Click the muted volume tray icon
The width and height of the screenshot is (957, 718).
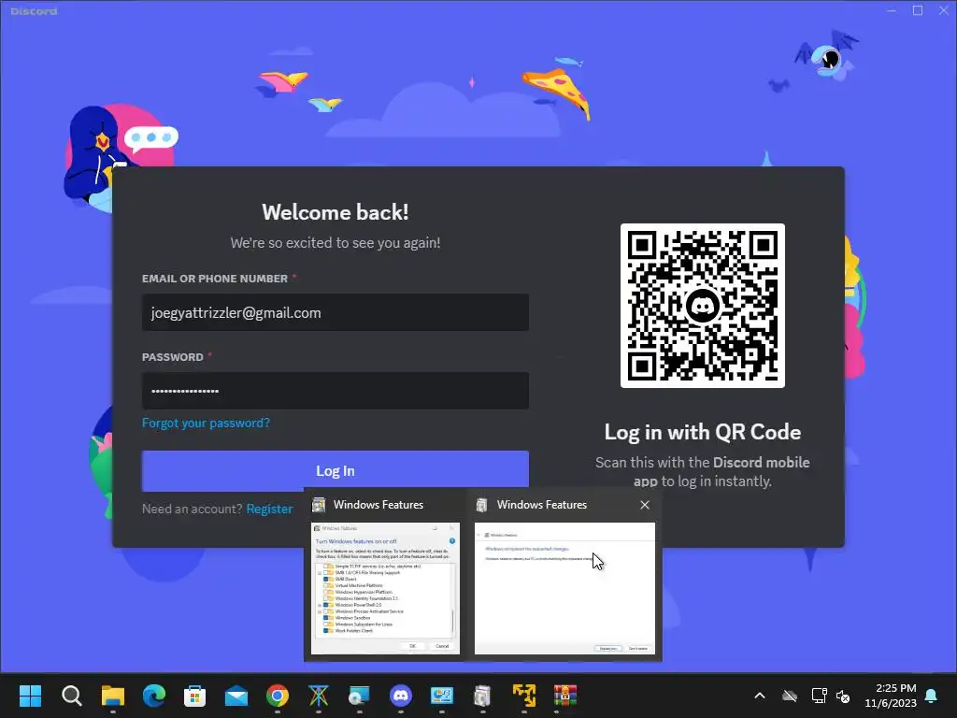(843, 696)
